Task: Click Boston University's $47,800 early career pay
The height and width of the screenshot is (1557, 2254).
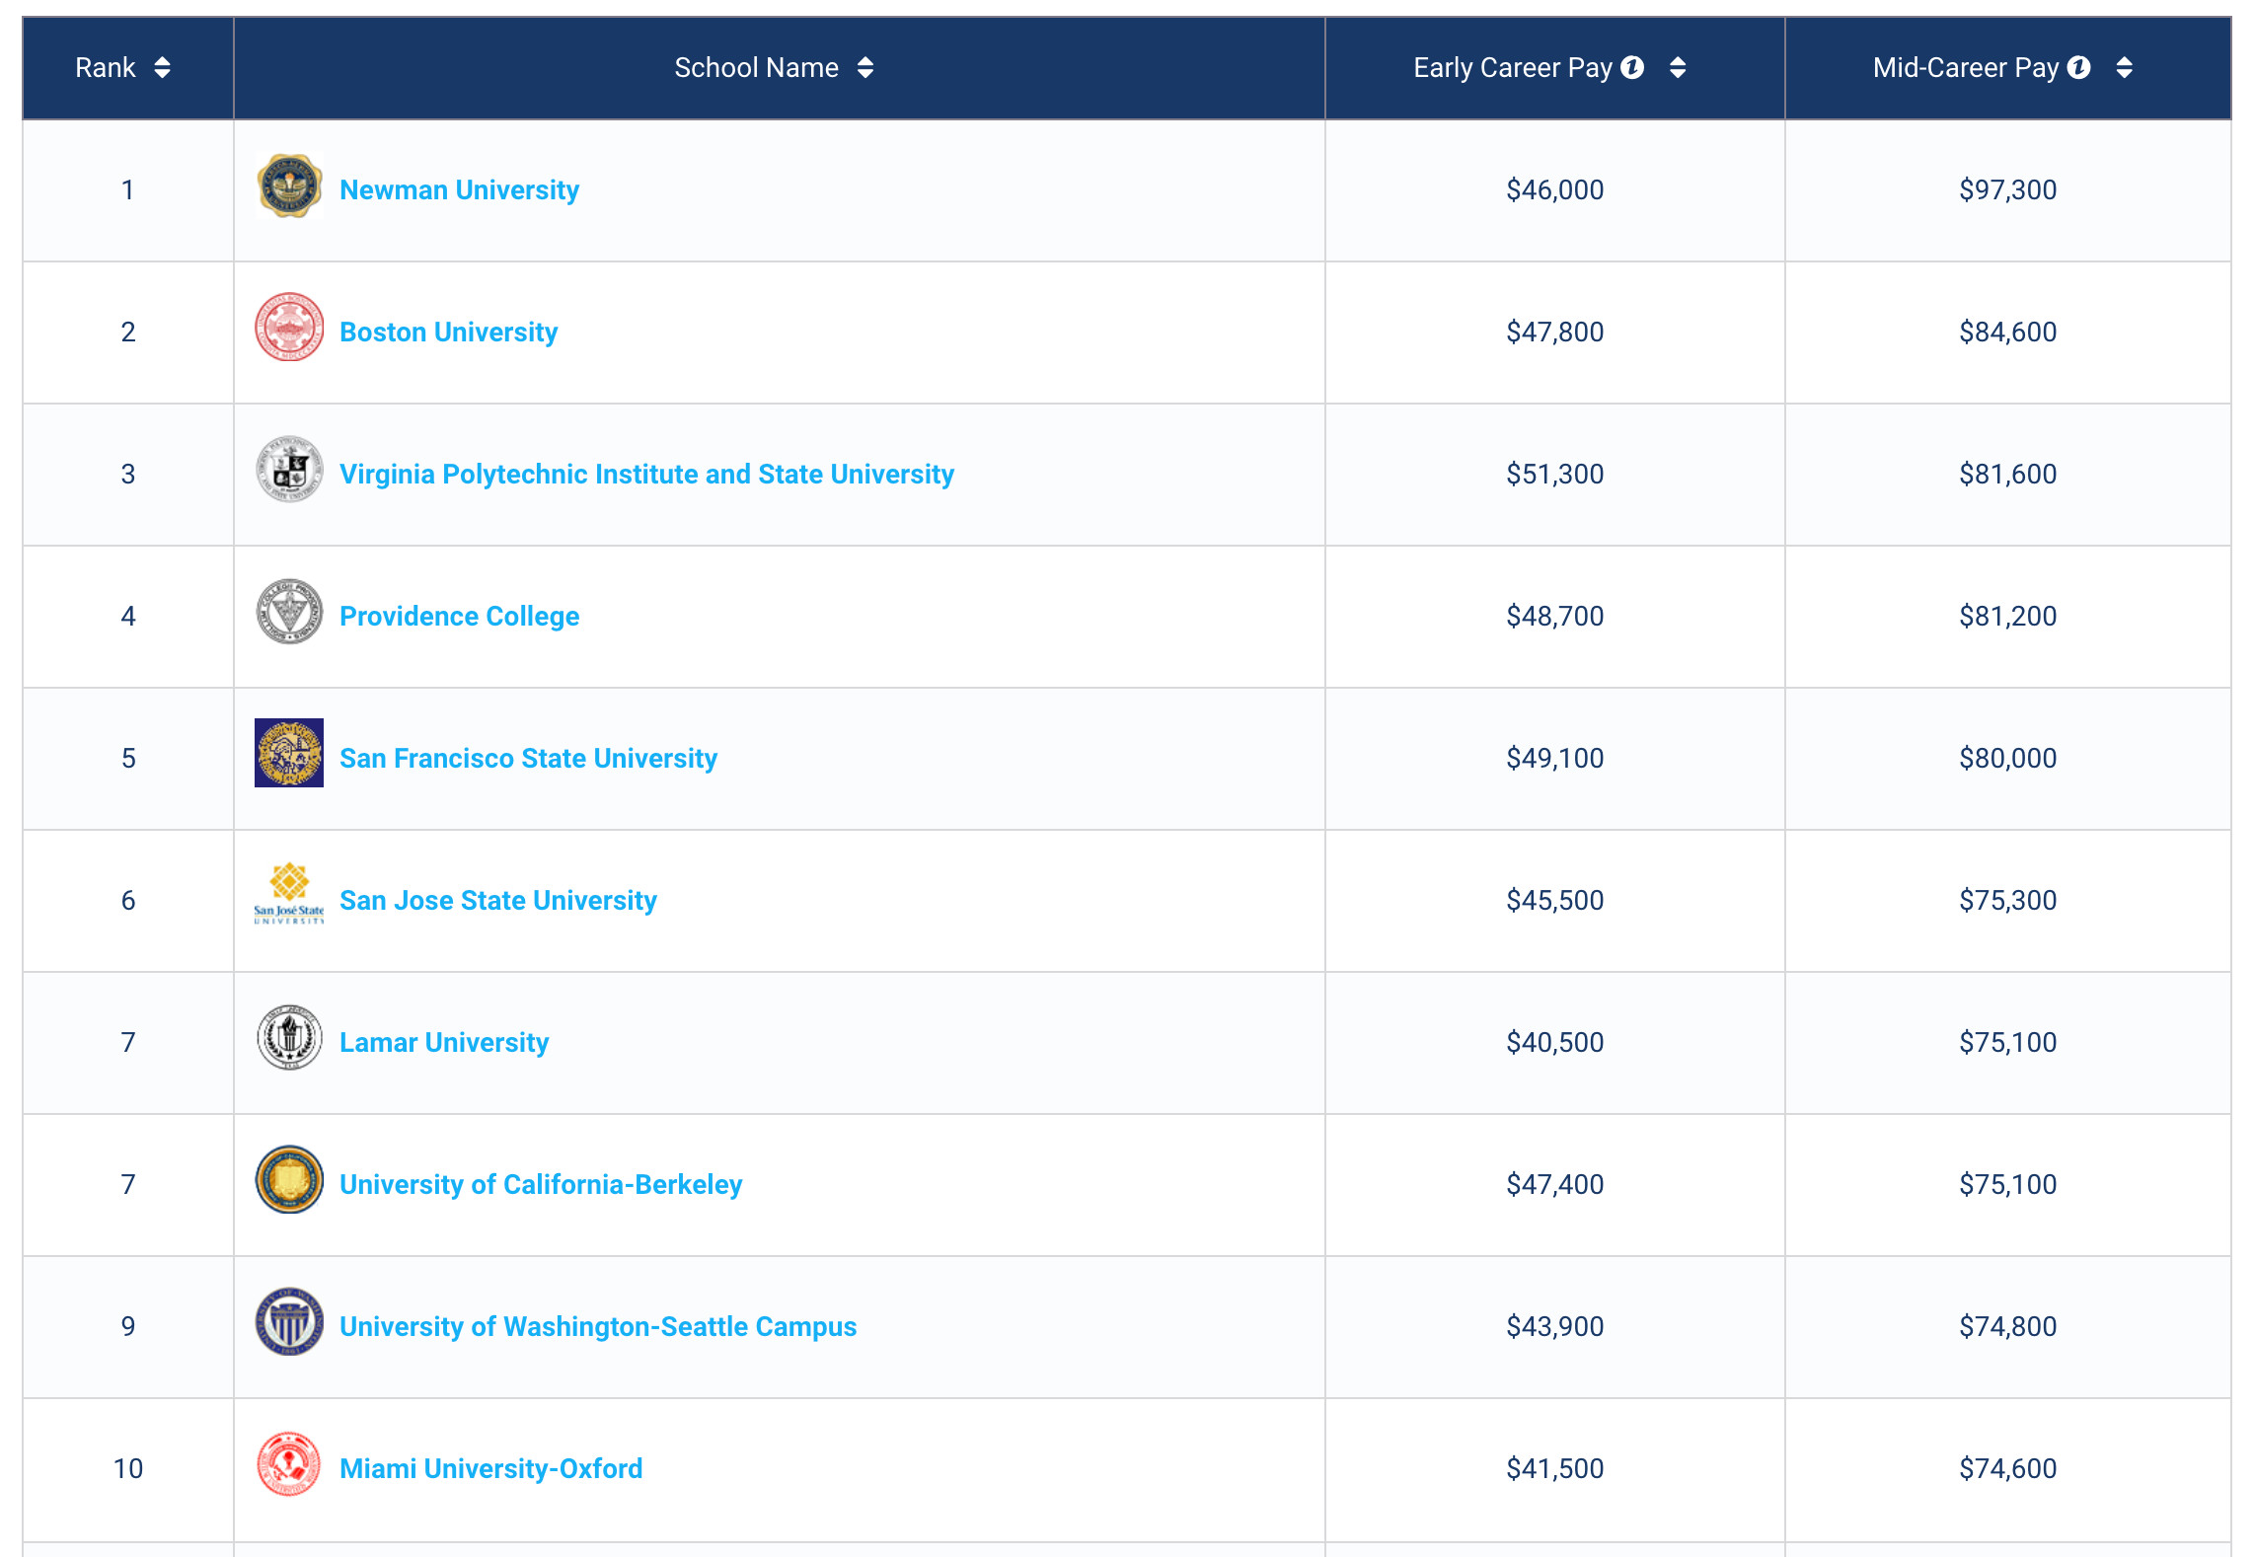Action: [1555, 333]
